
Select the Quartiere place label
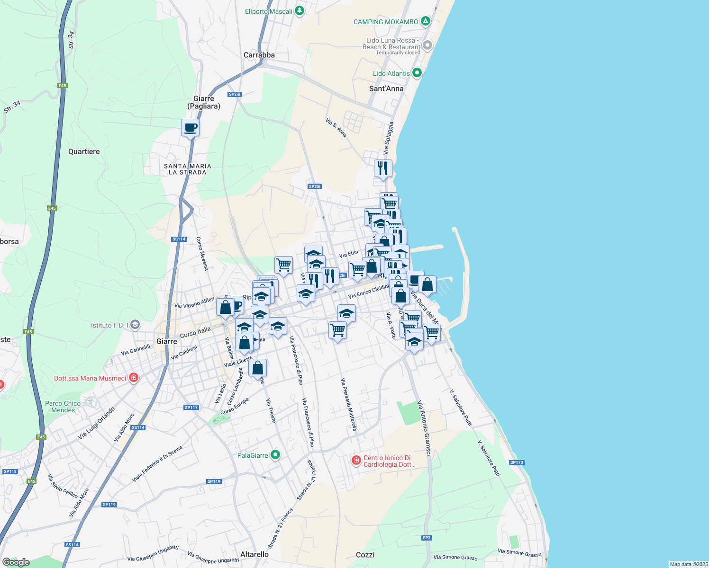84,151
